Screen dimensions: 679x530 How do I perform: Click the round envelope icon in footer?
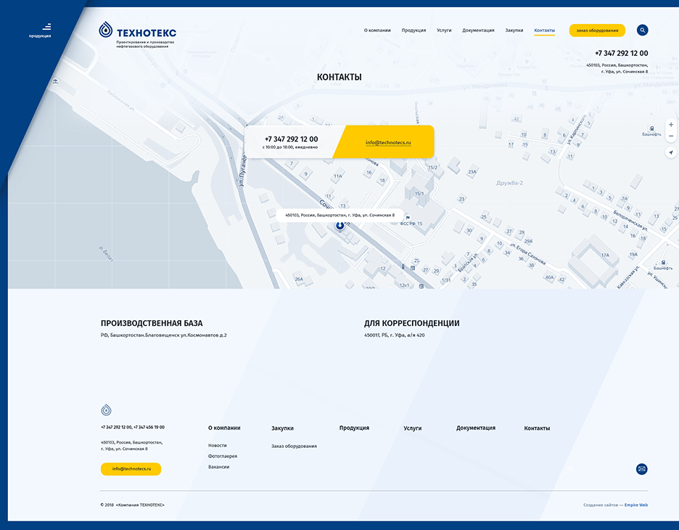[x=642, y=469]
